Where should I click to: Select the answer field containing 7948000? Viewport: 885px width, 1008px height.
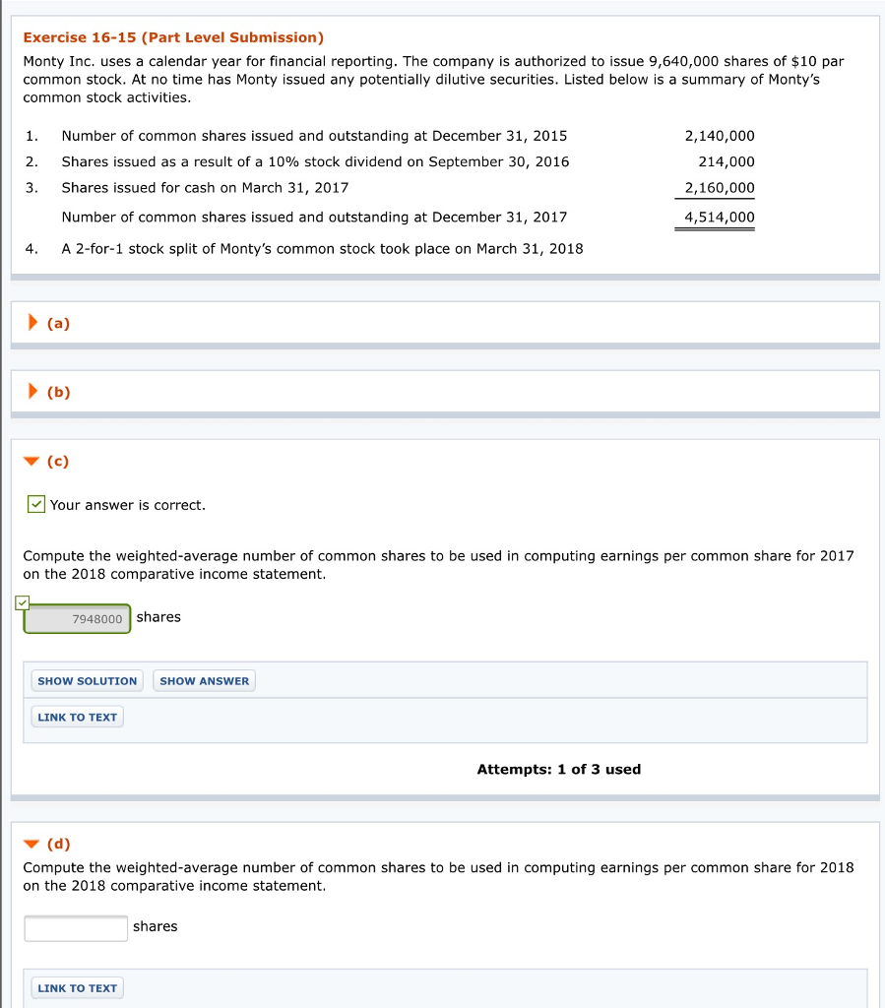coord(77,619)
